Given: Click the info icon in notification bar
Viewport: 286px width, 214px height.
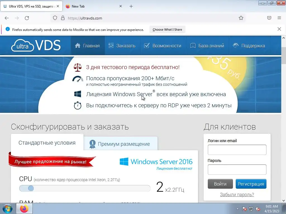Looking at the screenshot, I should pos(8,29).
